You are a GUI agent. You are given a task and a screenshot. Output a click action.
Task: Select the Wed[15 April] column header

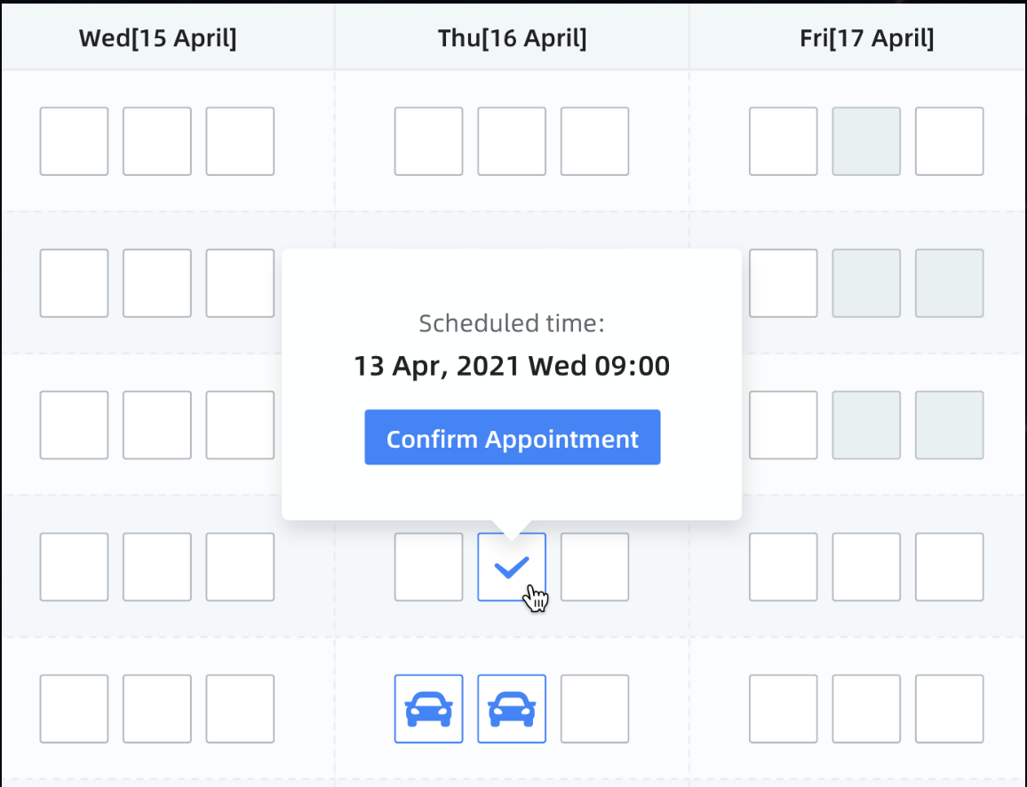[158, 38]
